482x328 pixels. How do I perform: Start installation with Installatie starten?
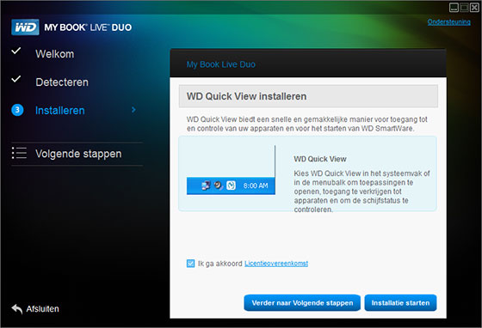coord(400,303)
